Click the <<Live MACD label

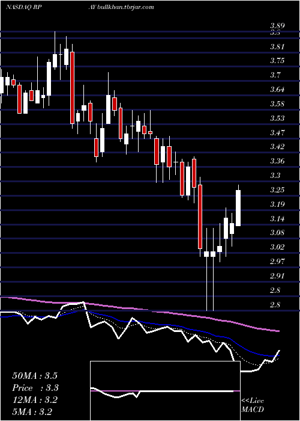pyautogui.click(x=253, y=405)
